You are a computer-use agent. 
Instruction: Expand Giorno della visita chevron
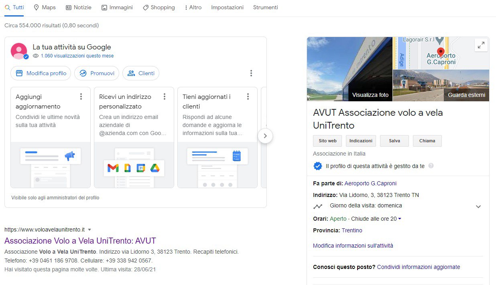tap(478, 207)
